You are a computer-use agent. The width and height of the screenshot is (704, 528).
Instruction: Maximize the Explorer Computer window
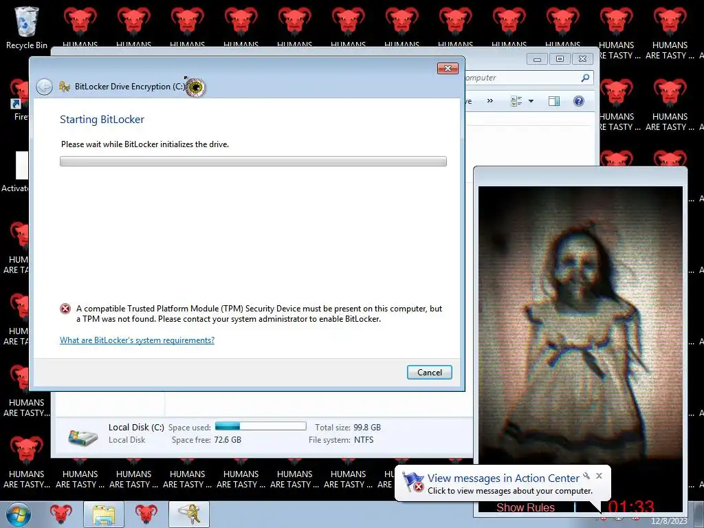pyautogui.click(x=560, y=59)
